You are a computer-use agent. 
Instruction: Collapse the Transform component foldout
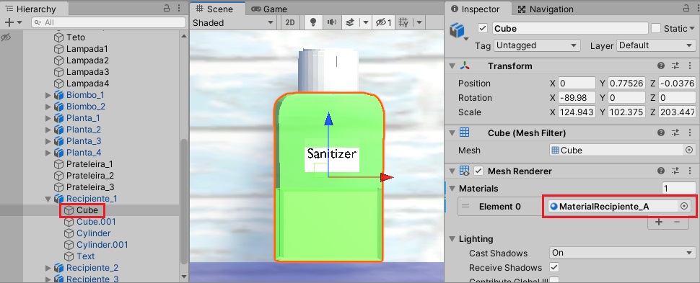coord(452,66)
